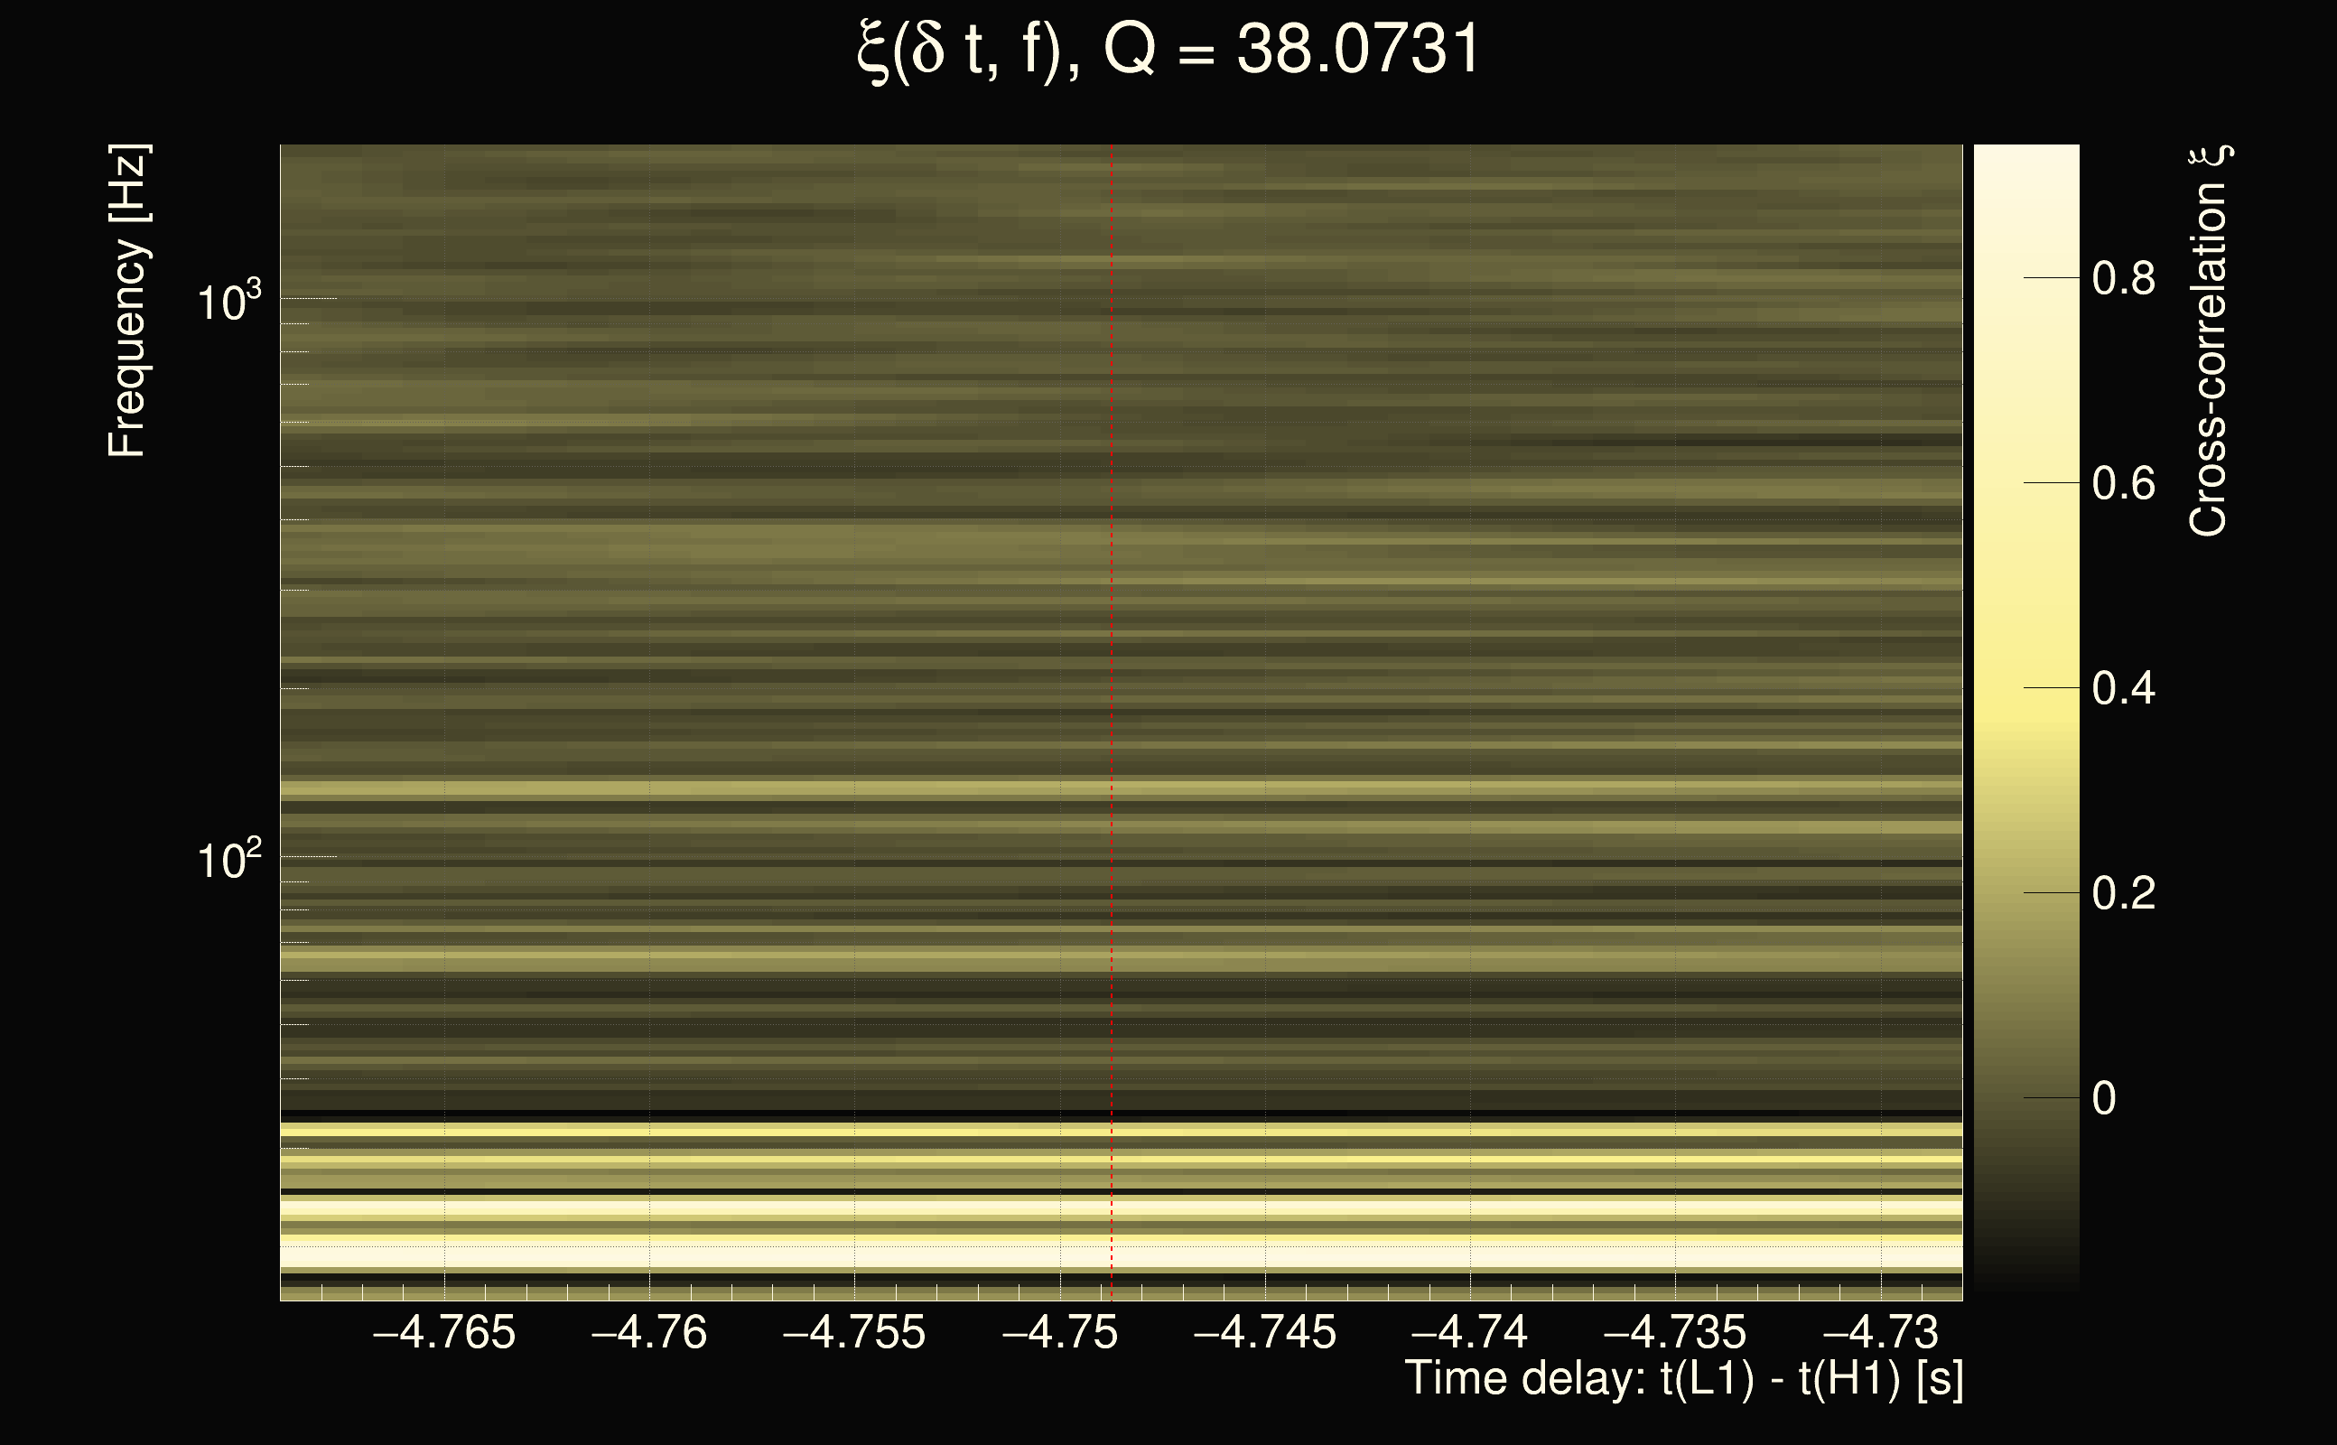Click the −4.765 time delay tick label
The image size is (2337, 1445).
(x=444, y=1332)
